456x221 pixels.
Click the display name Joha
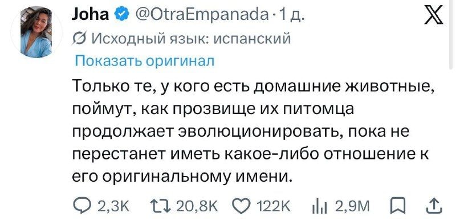pos(91,14)
